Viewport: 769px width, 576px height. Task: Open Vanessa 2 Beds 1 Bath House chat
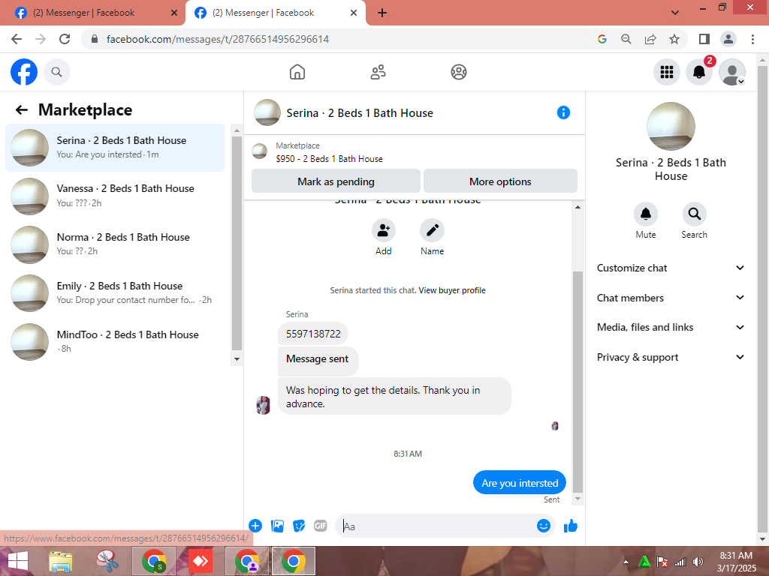115,196
